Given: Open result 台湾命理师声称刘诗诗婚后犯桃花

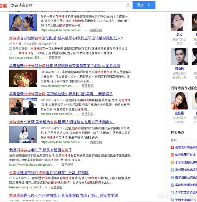Looking at the screenshot, I should (x=49, y=173).
